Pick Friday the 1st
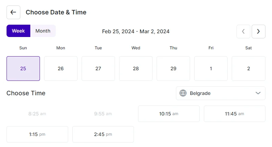This screenshot has height=147, width=272. [211, 69]
